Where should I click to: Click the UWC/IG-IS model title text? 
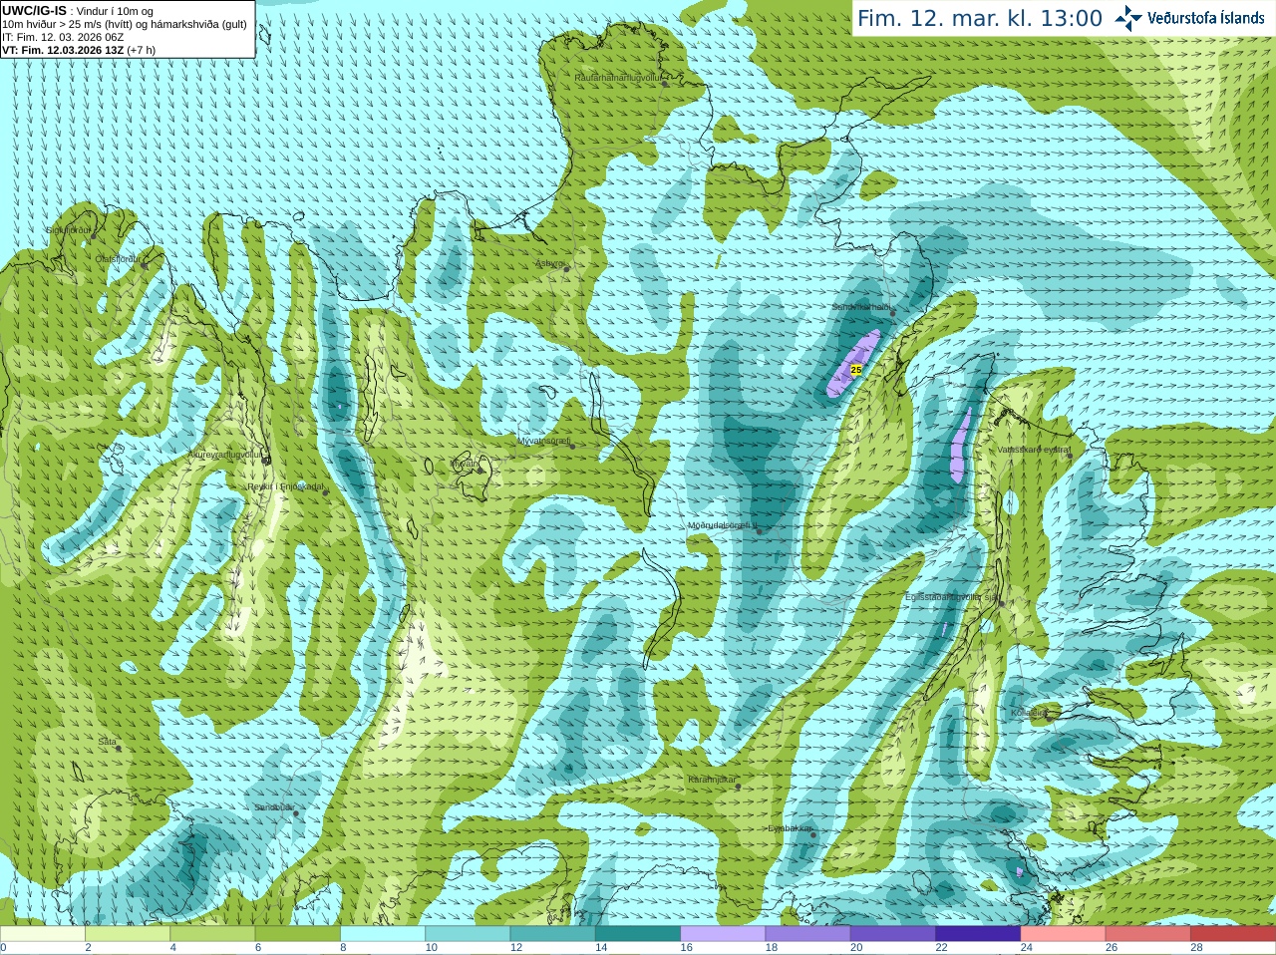tap(34, 10)
